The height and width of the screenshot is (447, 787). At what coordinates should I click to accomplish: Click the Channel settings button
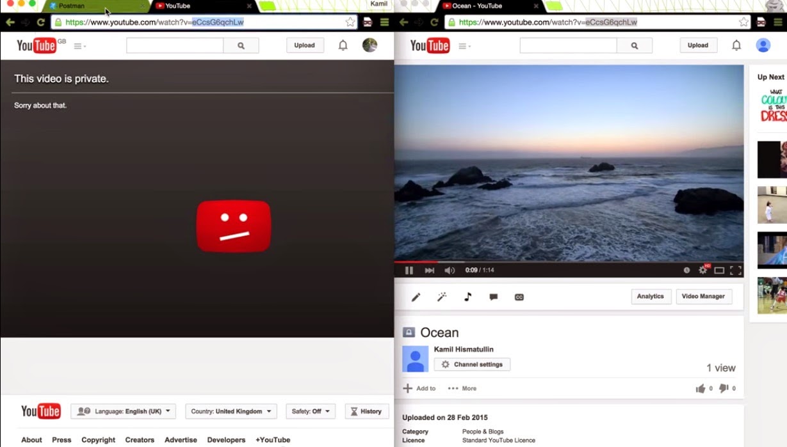tap(472, 365)
